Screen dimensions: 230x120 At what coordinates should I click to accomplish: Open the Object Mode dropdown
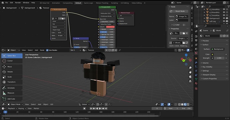point(15,104)
